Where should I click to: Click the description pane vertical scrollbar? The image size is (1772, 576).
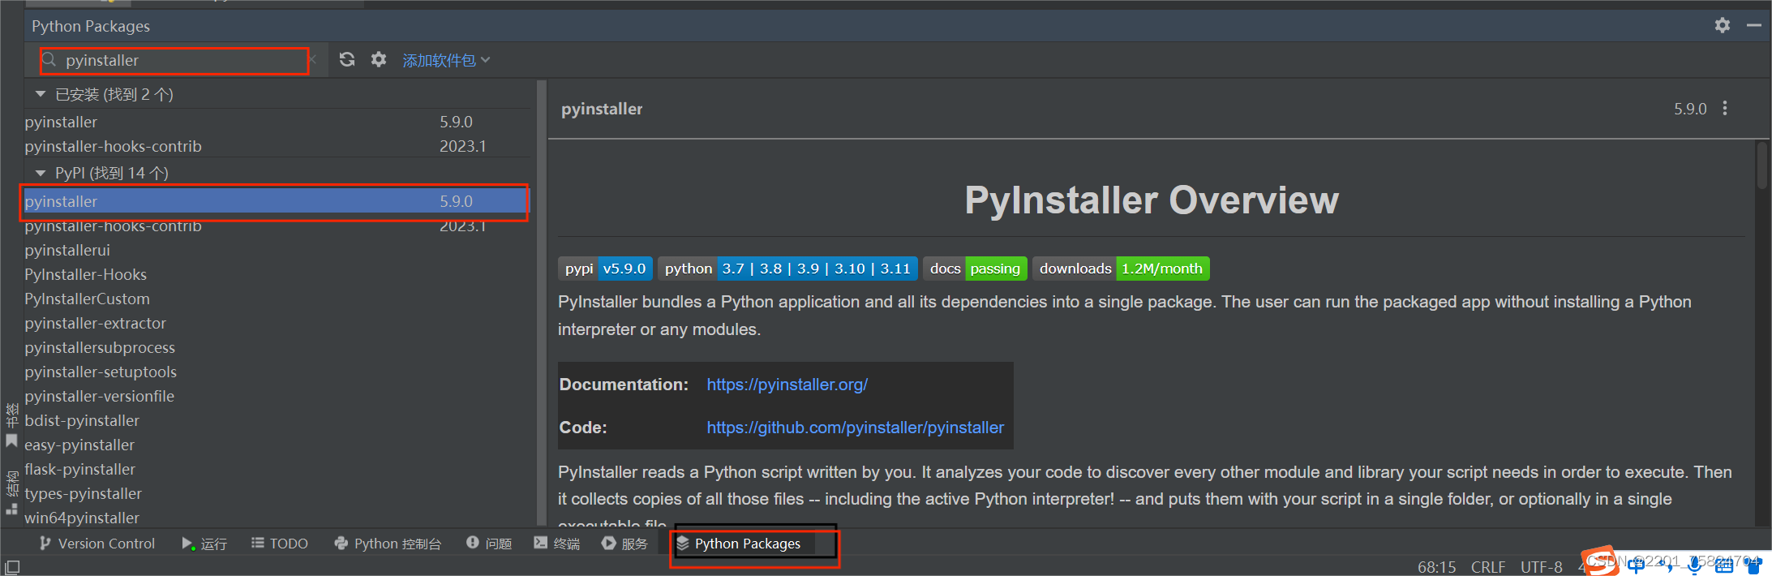1761,165
